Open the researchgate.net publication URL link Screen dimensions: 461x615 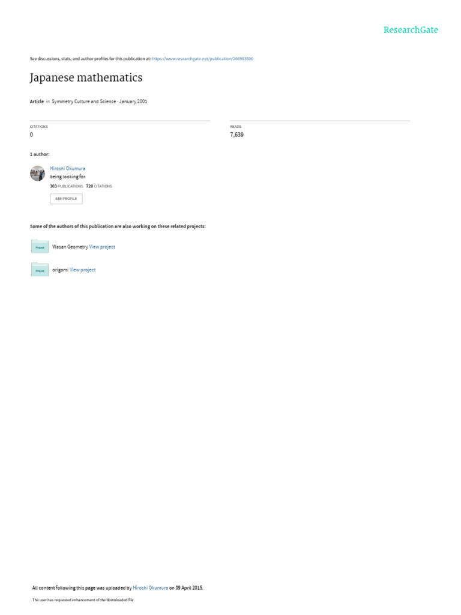tap(202, 59)
